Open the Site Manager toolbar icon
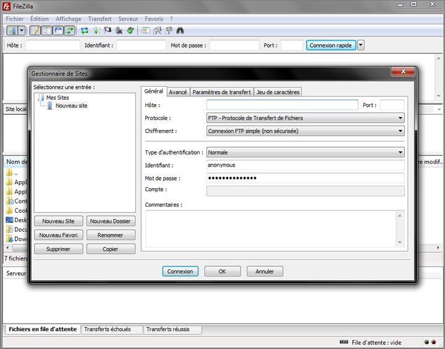445x349 pixels. click(x=12, y=30)
